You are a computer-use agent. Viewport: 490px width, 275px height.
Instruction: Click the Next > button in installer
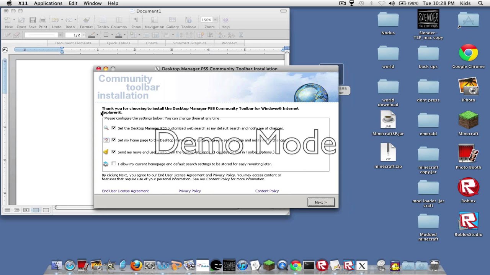[321, 202]
